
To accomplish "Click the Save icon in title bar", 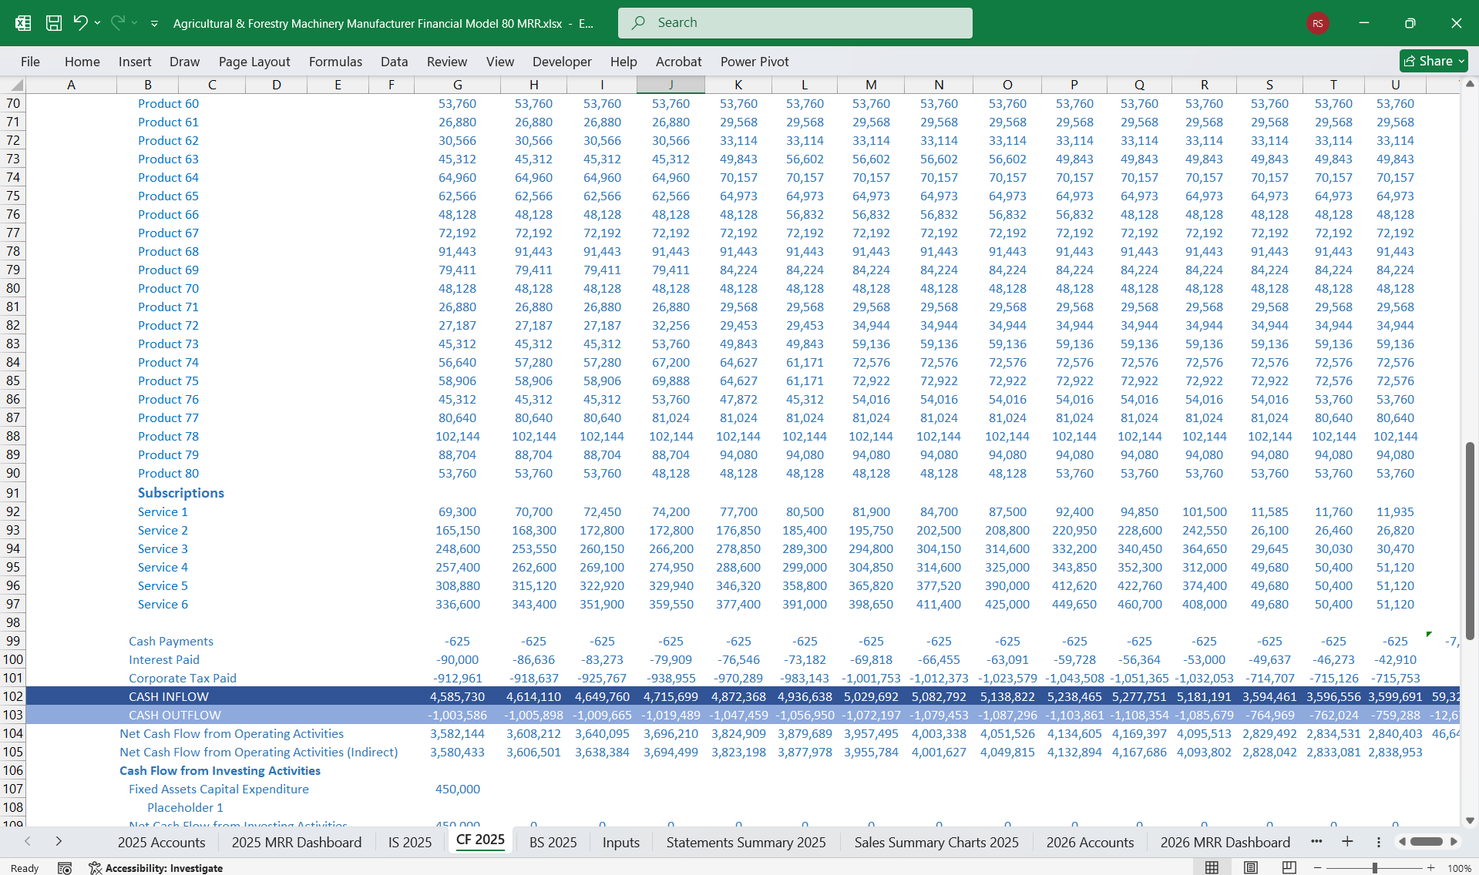I will (x=54, y=23).
